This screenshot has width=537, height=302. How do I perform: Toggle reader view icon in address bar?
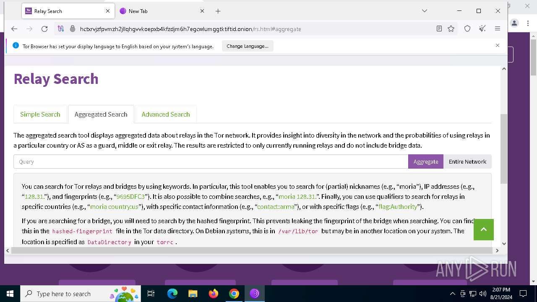coord(439,29)
